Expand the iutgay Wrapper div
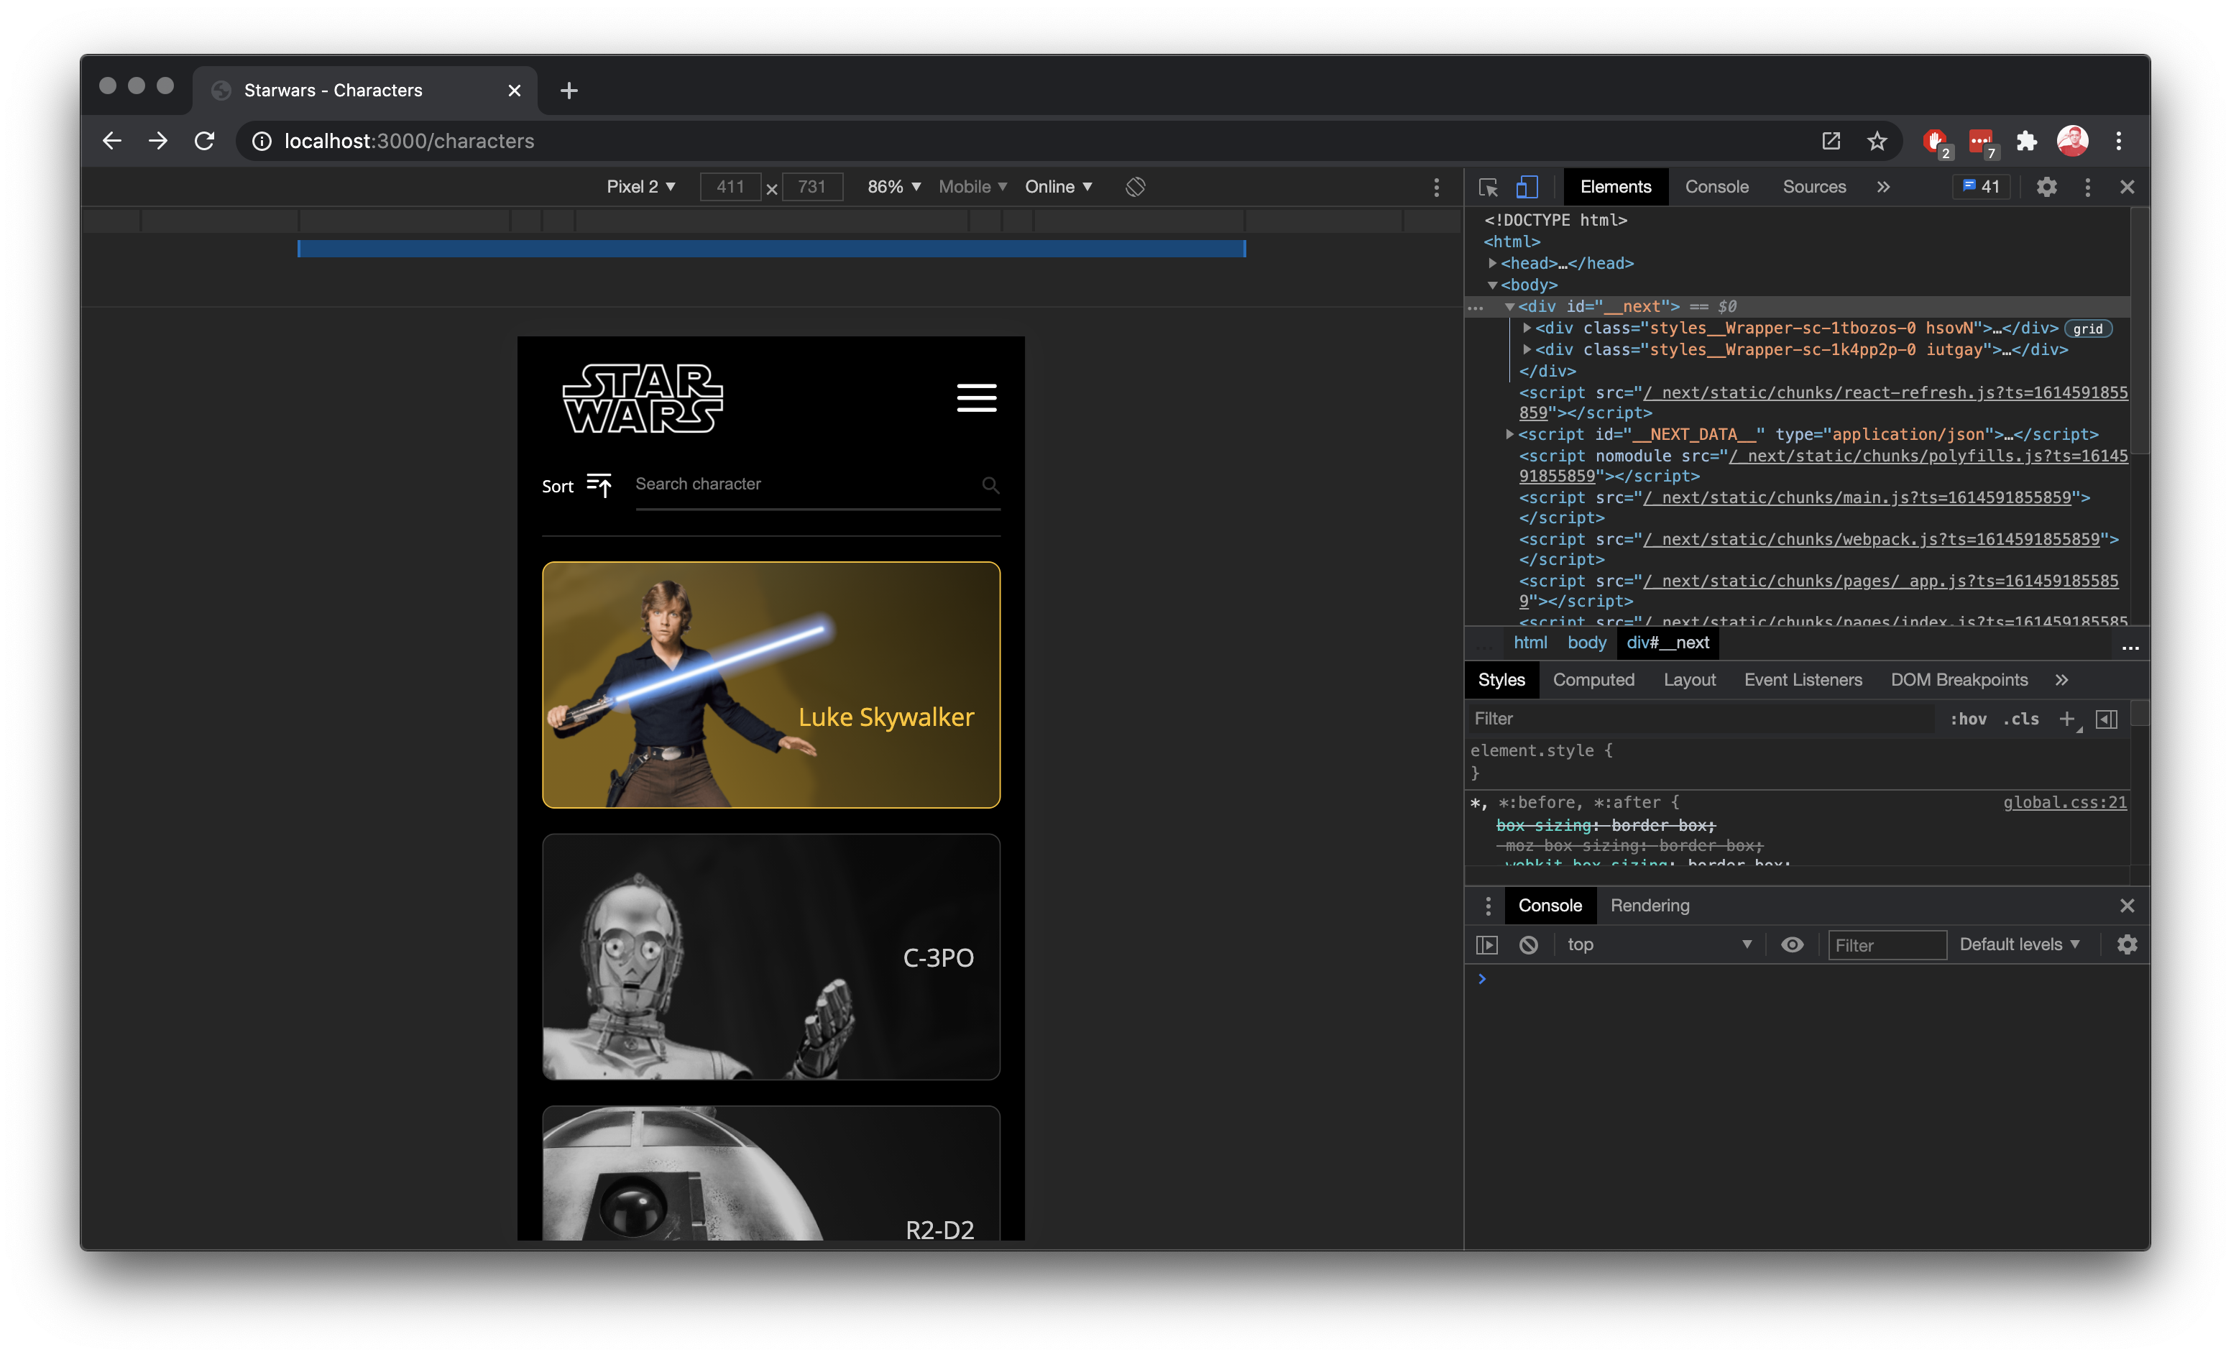2231x1357 pixels. [x=1527, y=350]
